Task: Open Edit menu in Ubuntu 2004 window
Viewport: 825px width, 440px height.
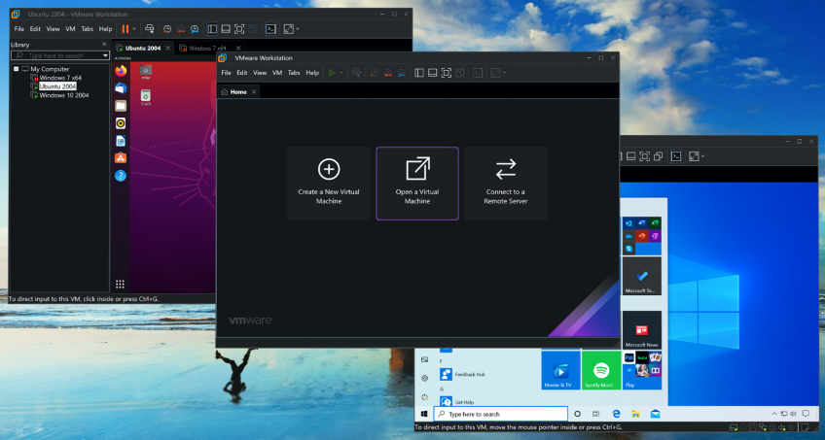Action: (35, 29)
